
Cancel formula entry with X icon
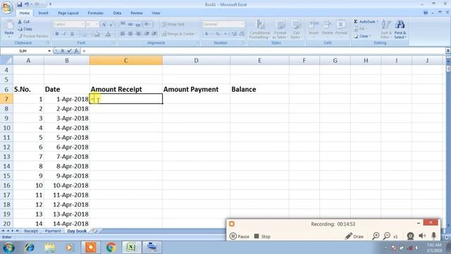[x=63, y=51]
